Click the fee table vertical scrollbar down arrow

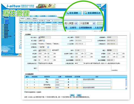pyautogui.click(x=126, y=88)
